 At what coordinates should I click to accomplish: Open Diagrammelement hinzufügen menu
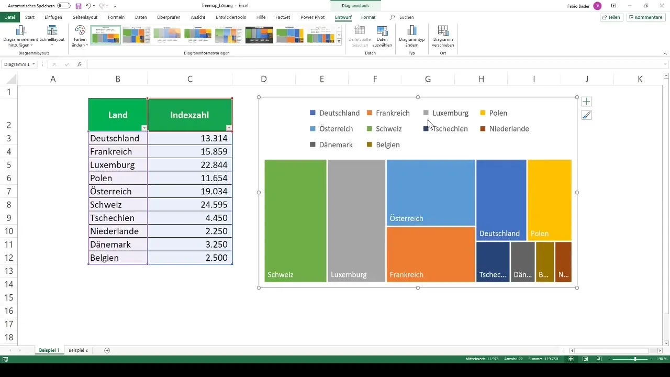click(21, 37)
